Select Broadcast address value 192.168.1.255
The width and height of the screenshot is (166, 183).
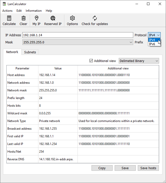click(58, 129)
